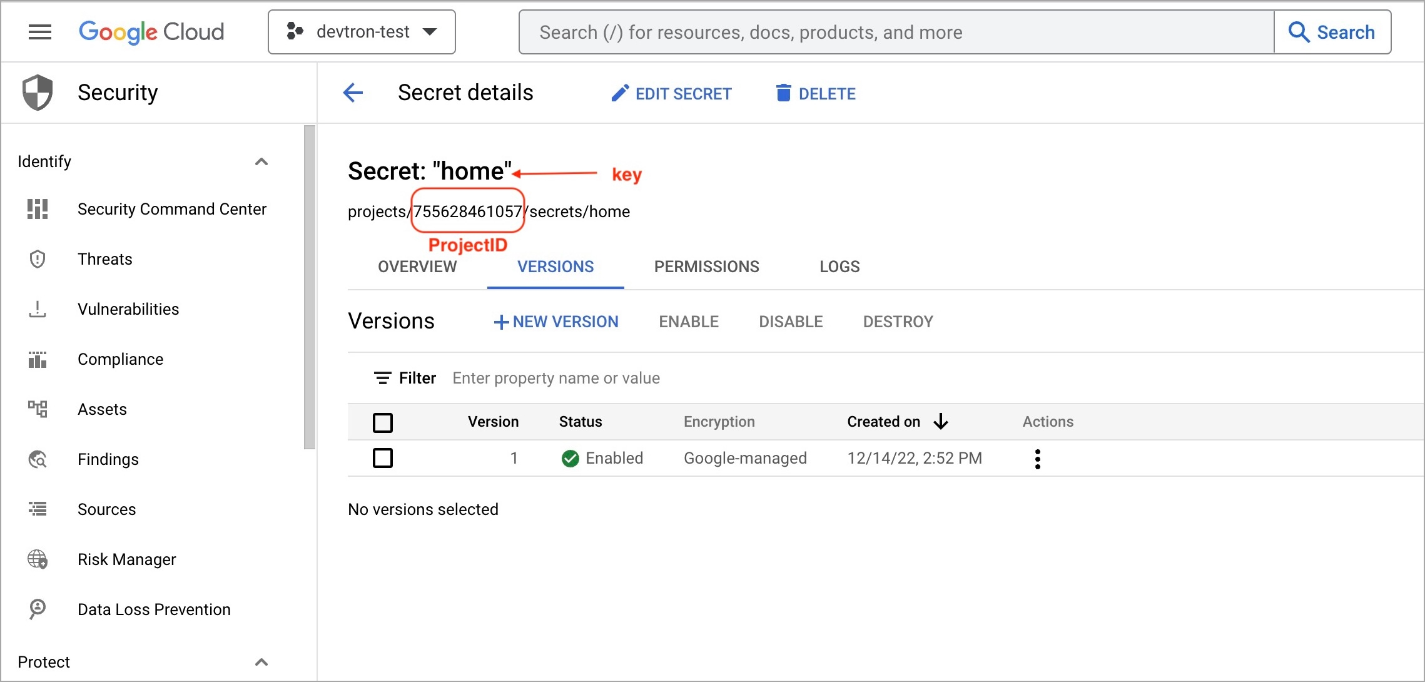Sort by the Created on column arrow

[941, 422]
